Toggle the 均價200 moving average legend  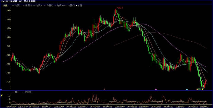tap(59, 6)
